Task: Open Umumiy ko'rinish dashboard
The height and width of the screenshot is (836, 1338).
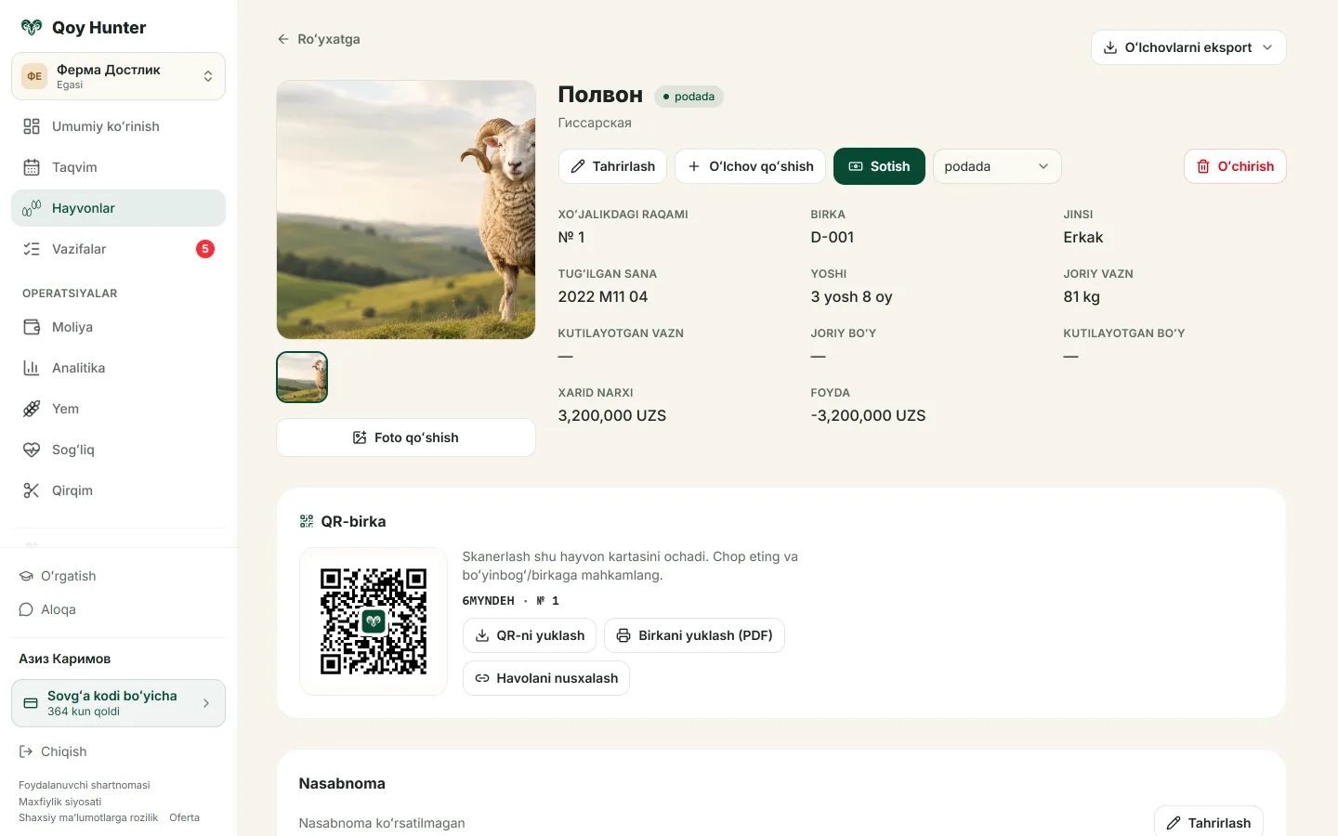Action: [x=118, y=126]
